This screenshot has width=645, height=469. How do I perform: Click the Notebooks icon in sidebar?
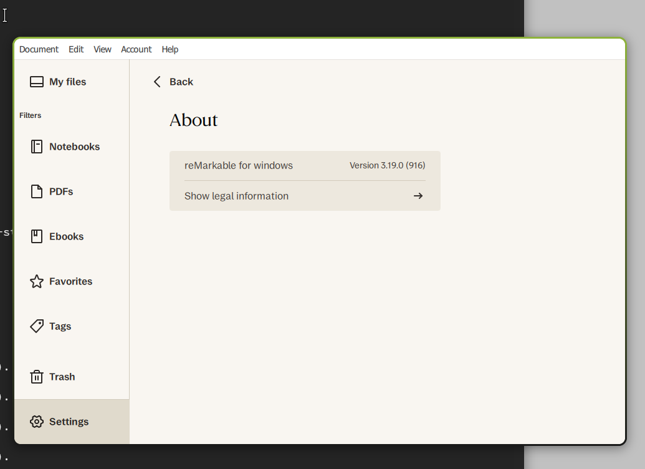coord(37,147)
